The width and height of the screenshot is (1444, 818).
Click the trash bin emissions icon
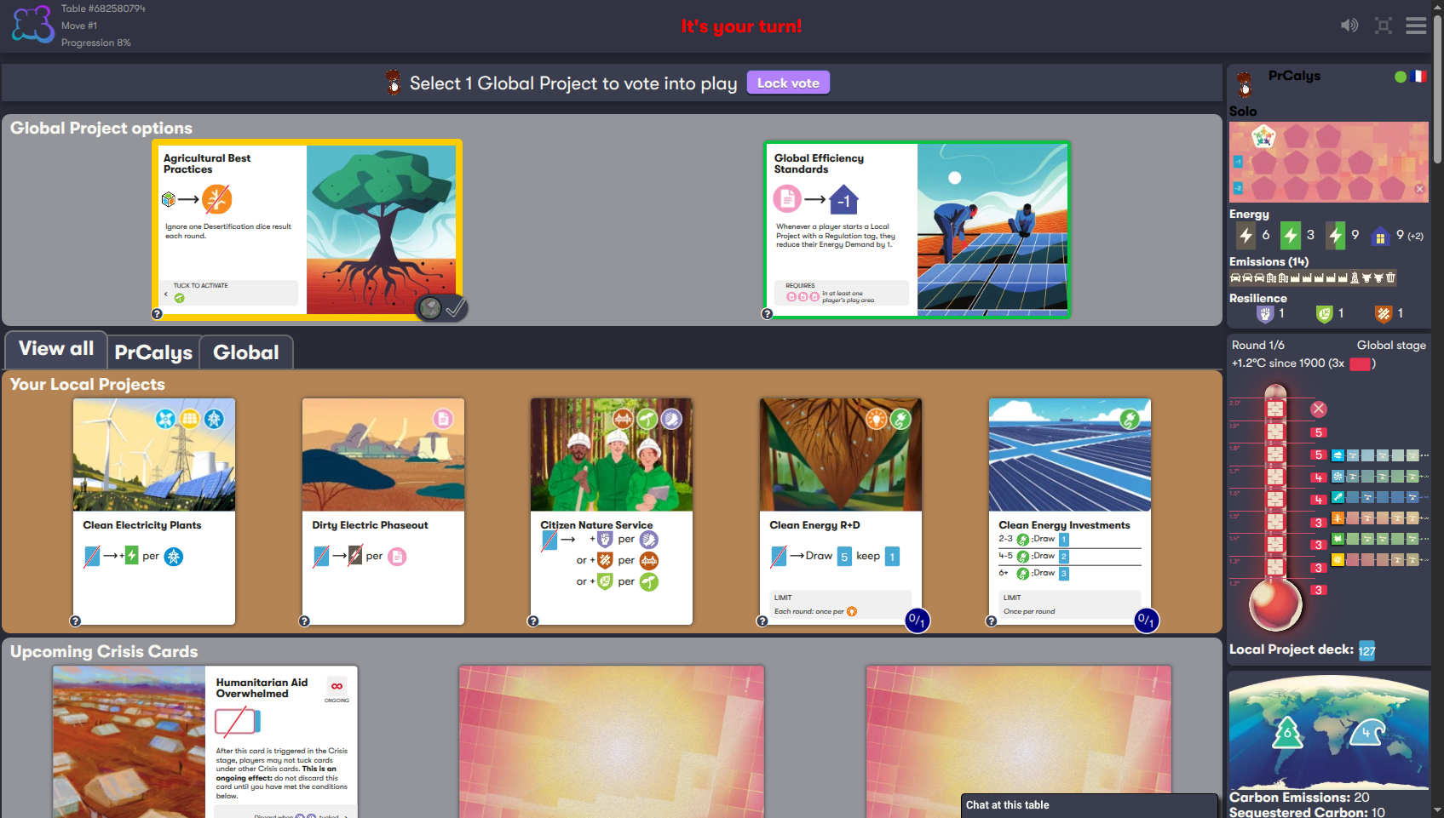[x=1390, y=277]
